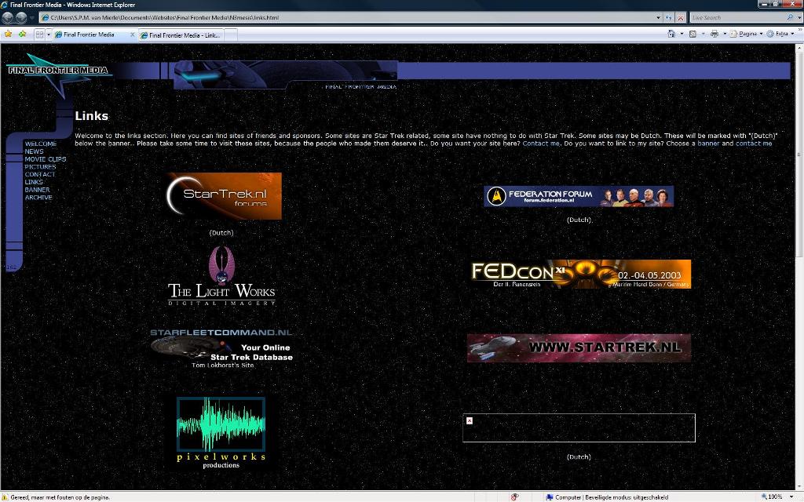This screenshot has height=502, width=804.
Task: Expand the feeds dropdown arrow
Action: [703, 34]
